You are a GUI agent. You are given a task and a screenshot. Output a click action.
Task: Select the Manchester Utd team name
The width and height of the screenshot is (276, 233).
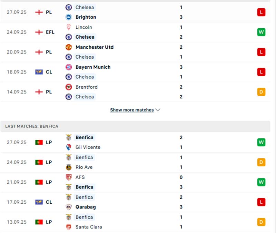tap(94, 47)
